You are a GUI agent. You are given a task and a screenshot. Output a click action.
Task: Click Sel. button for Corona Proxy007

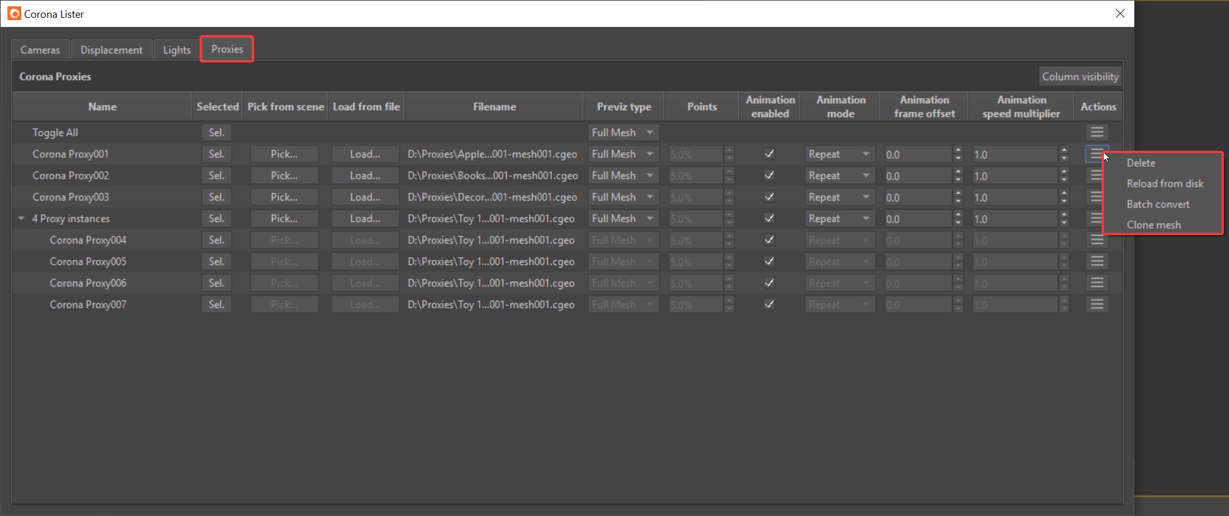click(216, 304)
